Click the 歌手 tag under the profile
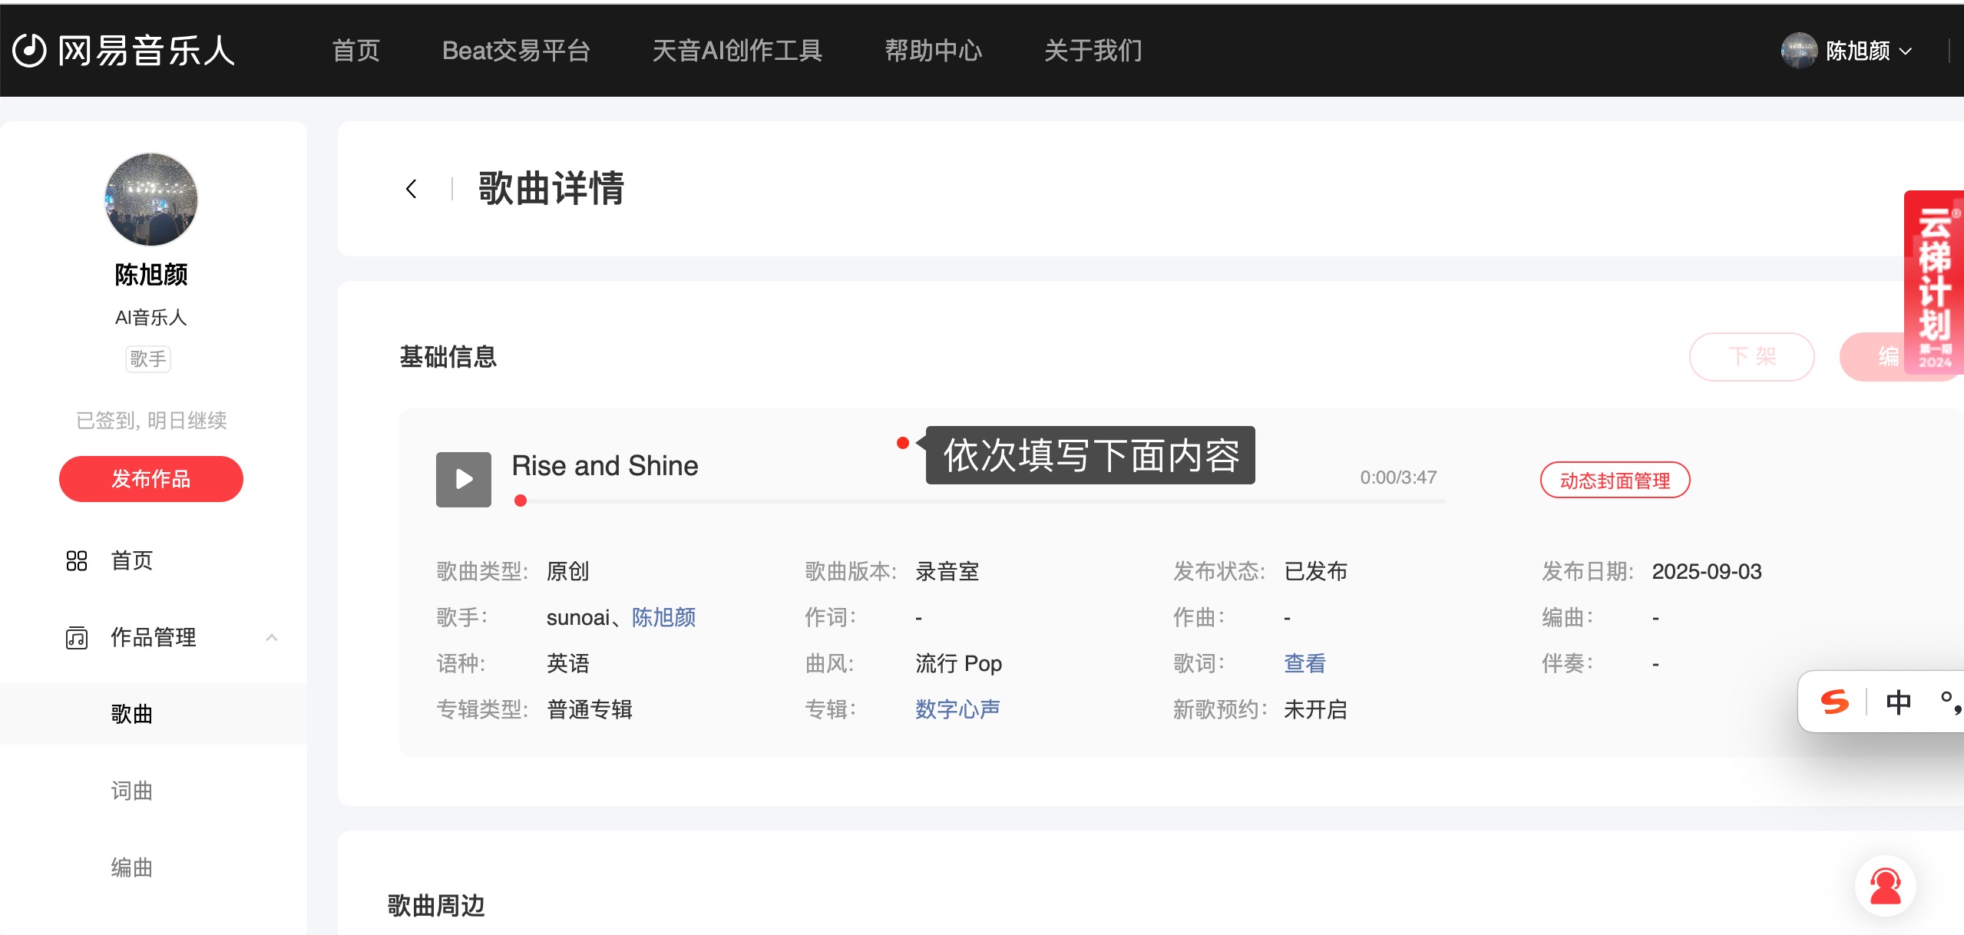The height and width of the screenshot is (935, 1964). 148,358
